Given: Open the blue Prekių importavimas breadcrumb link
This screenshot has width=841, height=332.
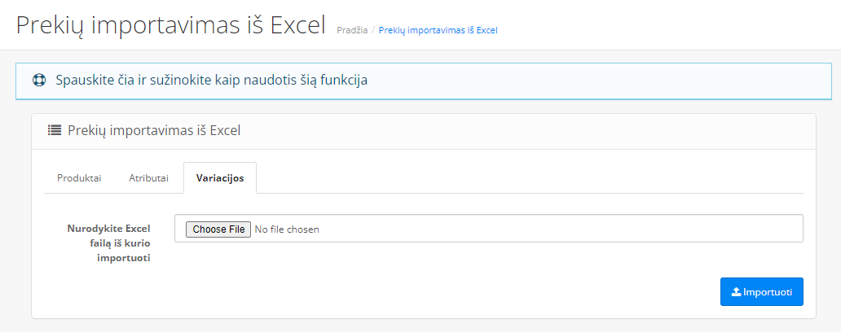Looking at the screenshot, I should click(x=438, y=31).
